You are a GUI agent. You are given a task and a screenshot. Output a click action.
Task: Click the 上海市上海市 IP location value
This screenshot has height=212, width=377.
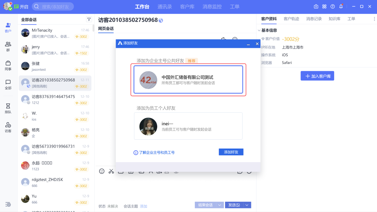[x=293, y=48]
